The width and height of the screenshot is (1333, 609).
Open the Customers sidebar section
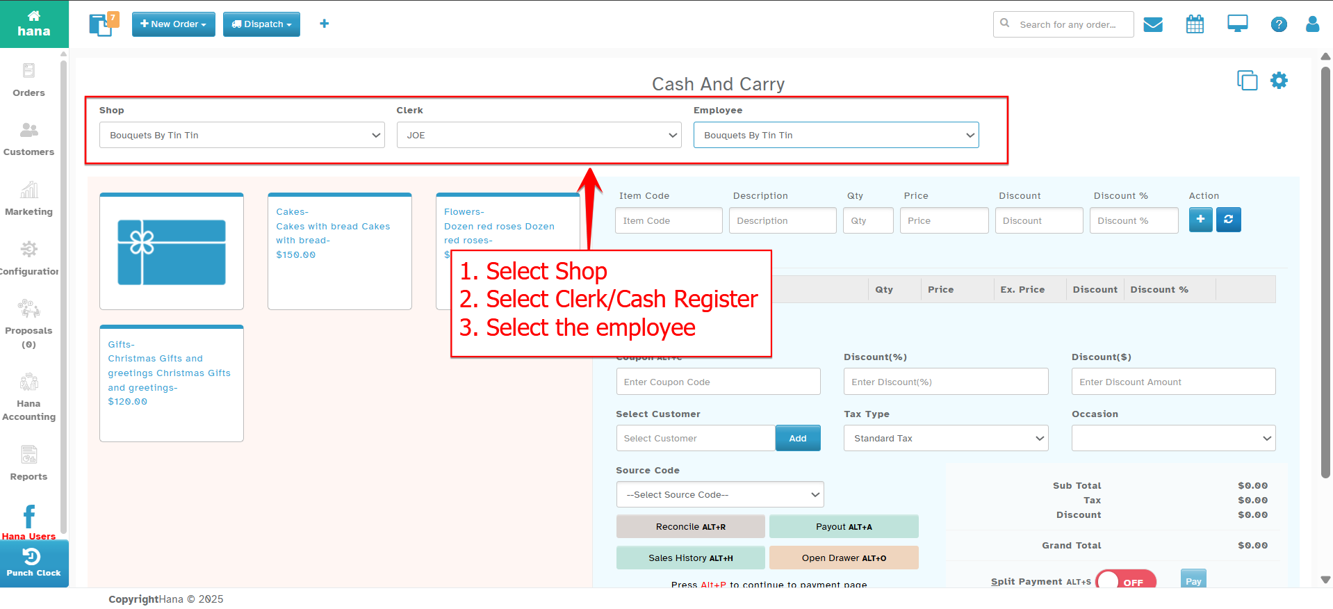point(28,139)
